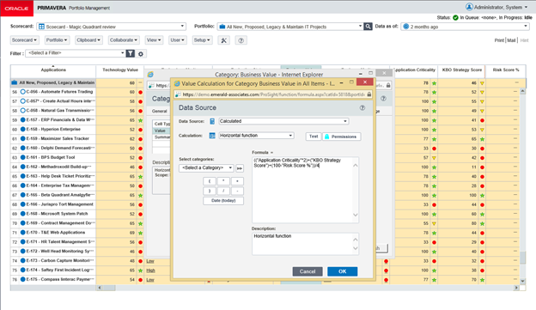Click the filter funnel icon
The width and height of the screenshot is (536, 310).
coord(131,53)
